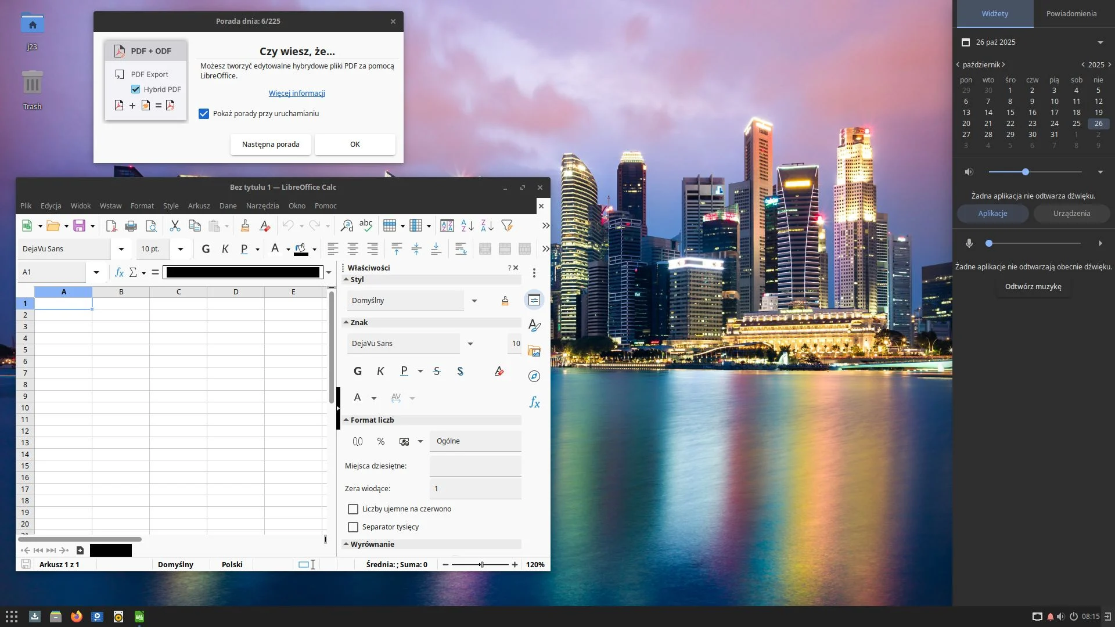
Task: Click the Następna porada button
Action: [271, 145]
